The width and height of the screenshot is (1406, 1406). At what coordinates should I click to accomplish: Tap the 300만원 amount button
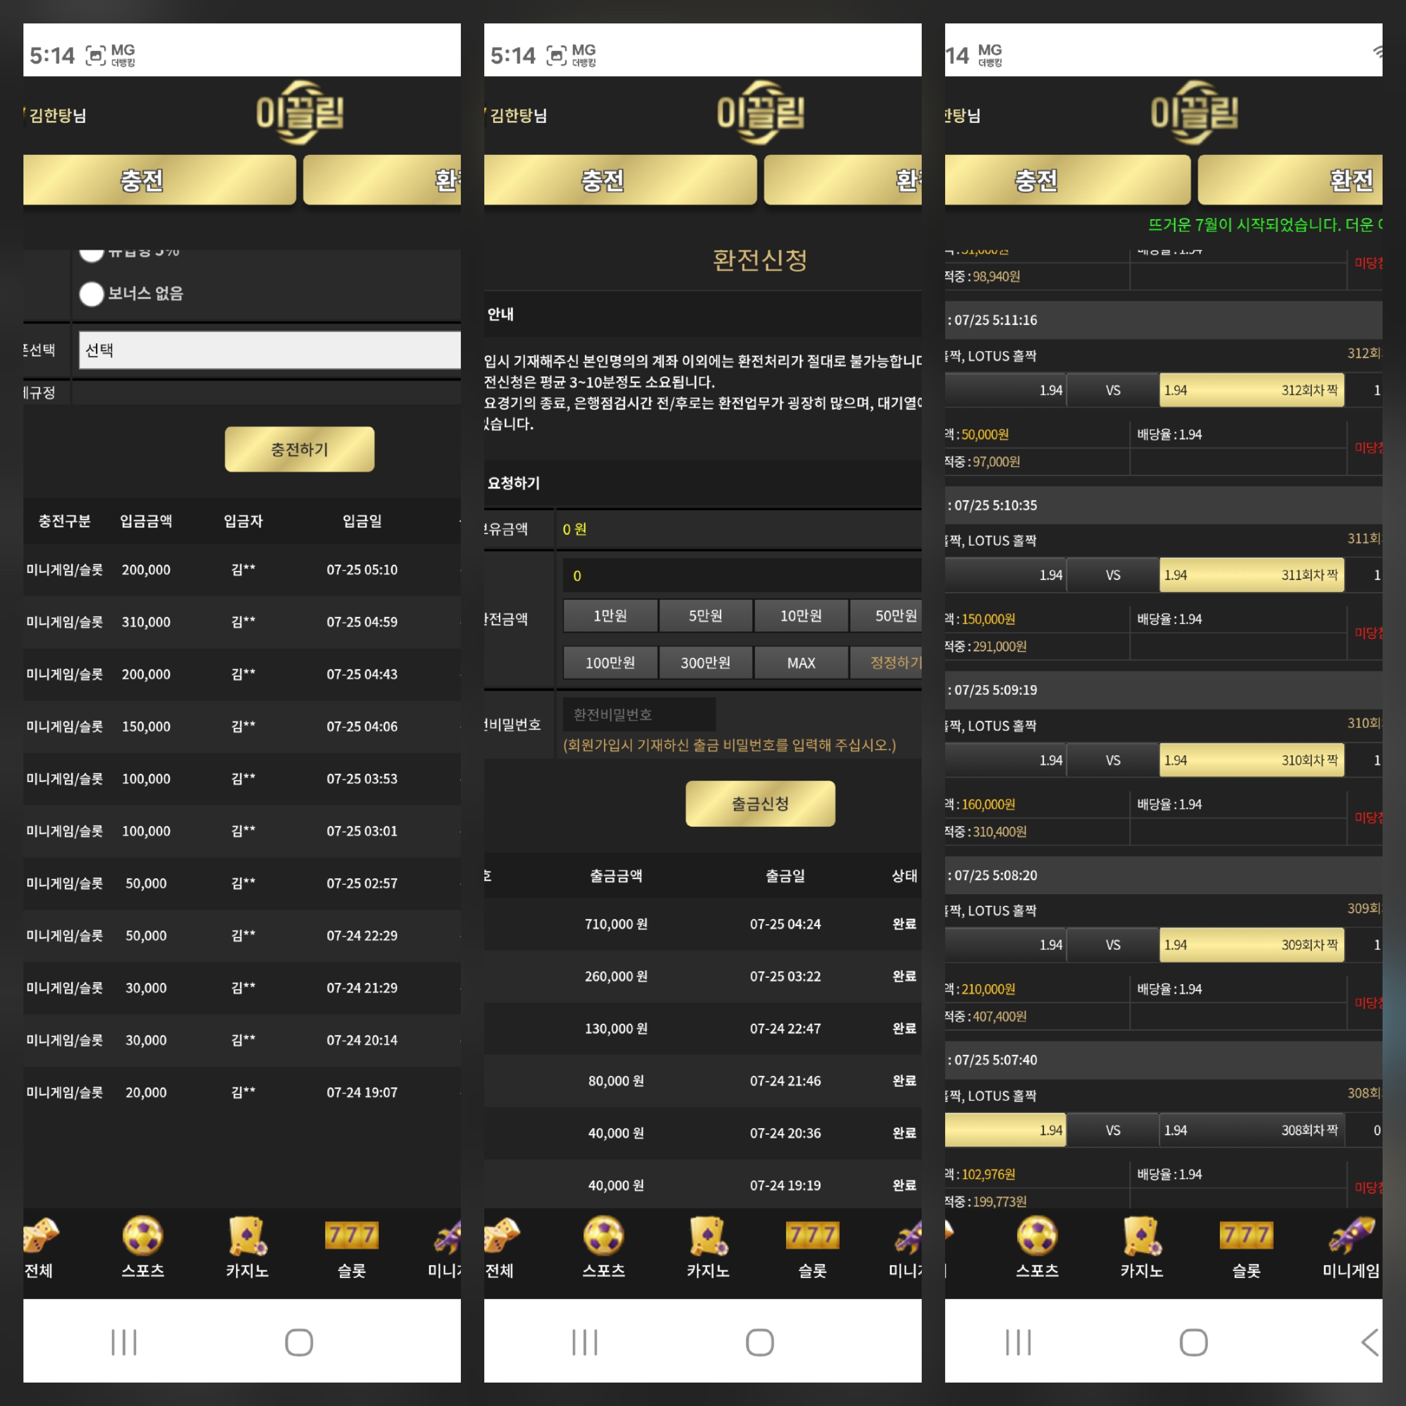pyautogui.click(x=705, y=662)
